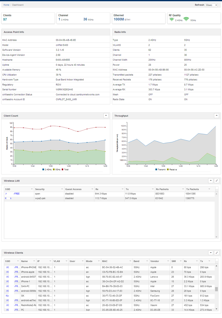Screen dimensions: 222x318
Task: Minimize the Wireless LAN panel
Action: [x=211, y=180]
